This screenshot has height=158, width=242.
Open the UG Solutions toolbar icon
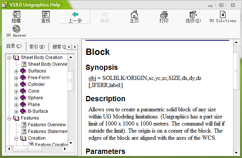(x=223, y=14)
